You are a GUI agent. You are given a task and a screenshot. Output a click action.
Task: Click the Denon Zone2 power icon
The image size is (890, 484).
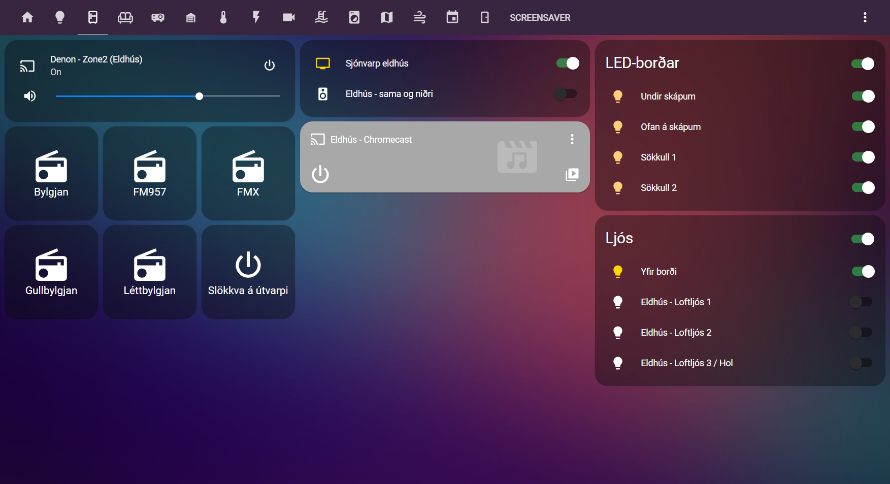[x=270, y=66]
